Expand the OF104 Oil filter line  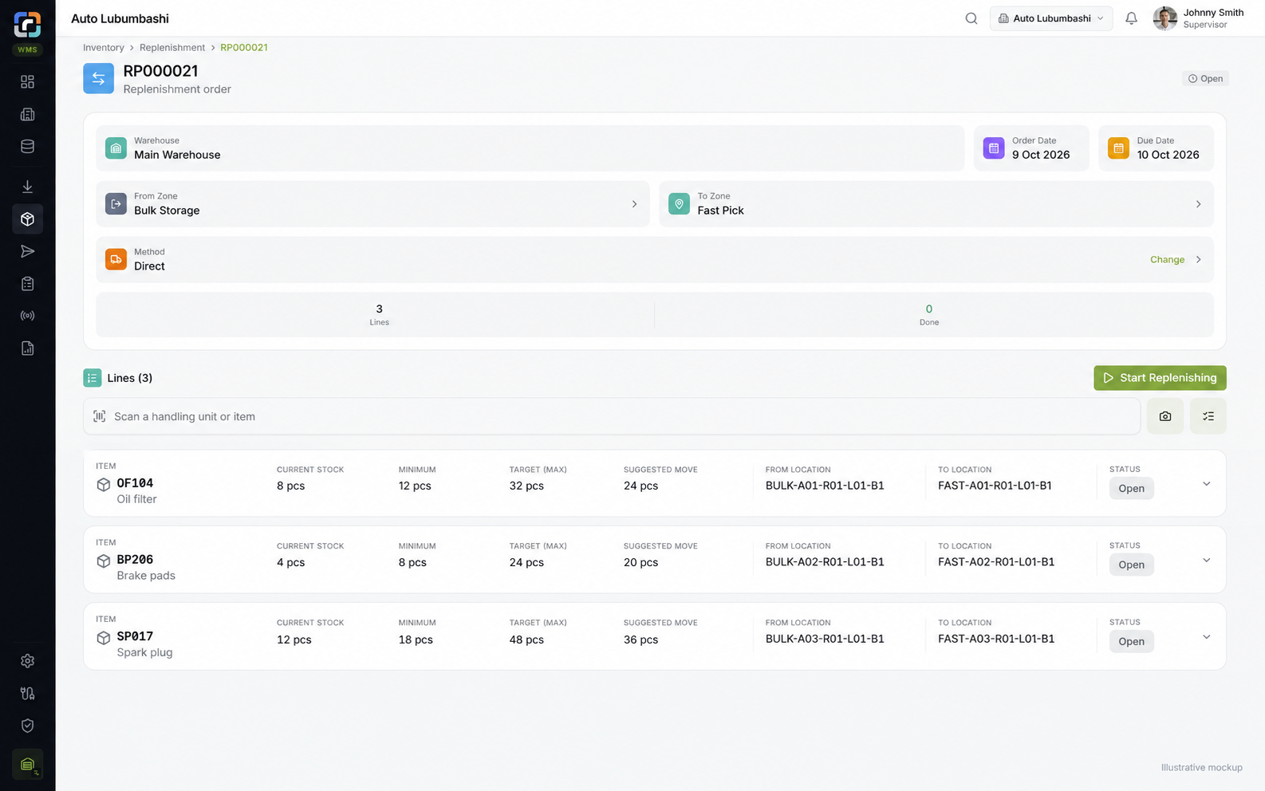point(1207,484)
